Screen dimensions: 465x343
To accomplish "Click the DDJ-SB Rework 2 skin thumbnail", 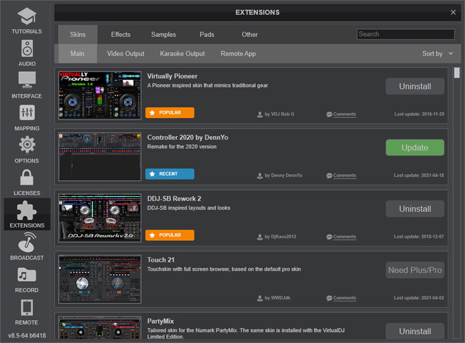I will (99, 218).
